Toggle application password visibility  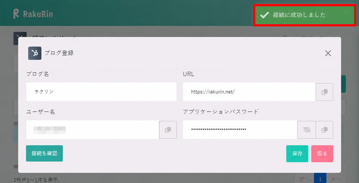click(306, 130)
